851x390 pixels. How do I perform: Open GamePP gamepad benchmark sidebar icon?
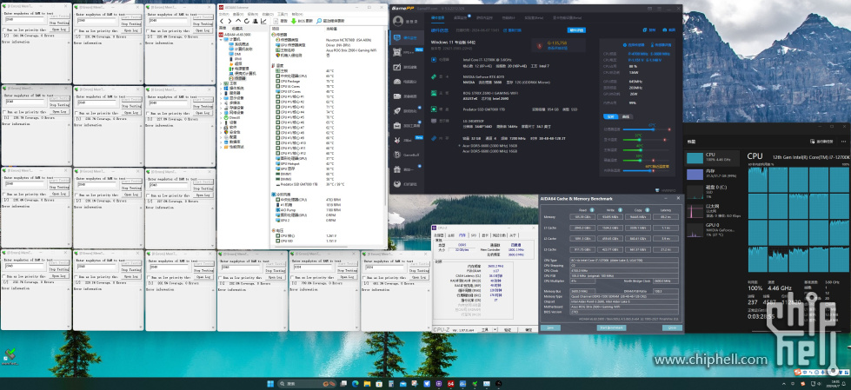pos(397,82)
